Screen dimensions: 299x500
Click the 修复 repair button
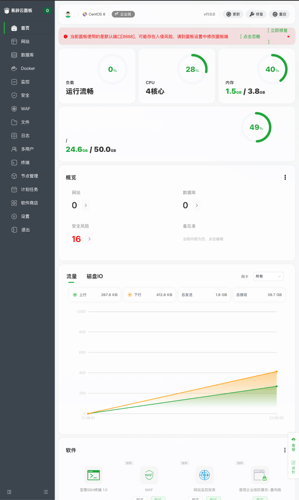(256, 14)
